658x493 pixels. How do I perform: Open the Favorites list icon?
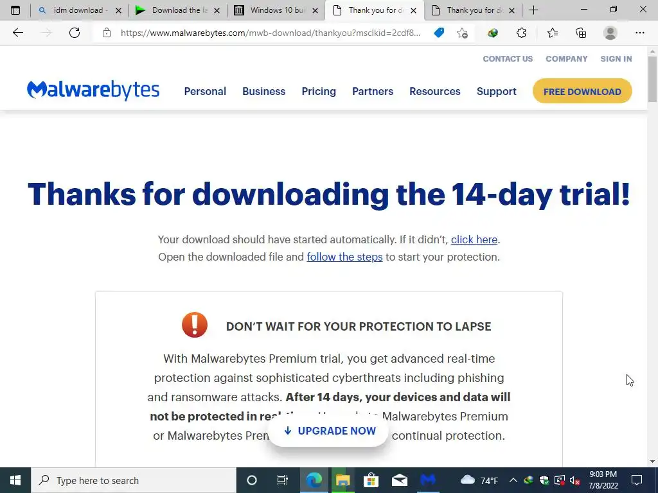[x=553, y=33]
